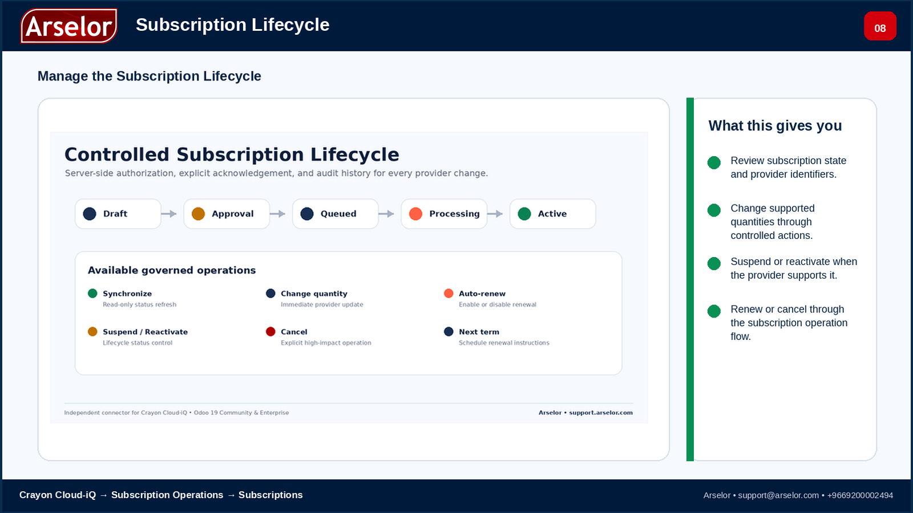This screenshot has width=913, height=513.
Task: Select the Draft stage dot icon
Action: (90, 214)
